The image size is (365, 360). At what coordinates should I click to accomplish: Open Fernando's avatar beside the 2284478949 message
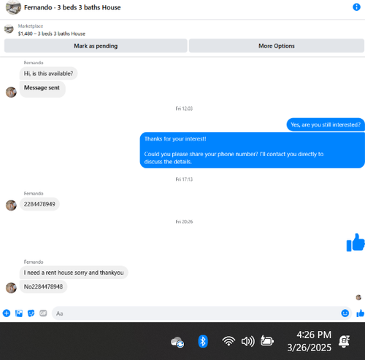point(11,206)
